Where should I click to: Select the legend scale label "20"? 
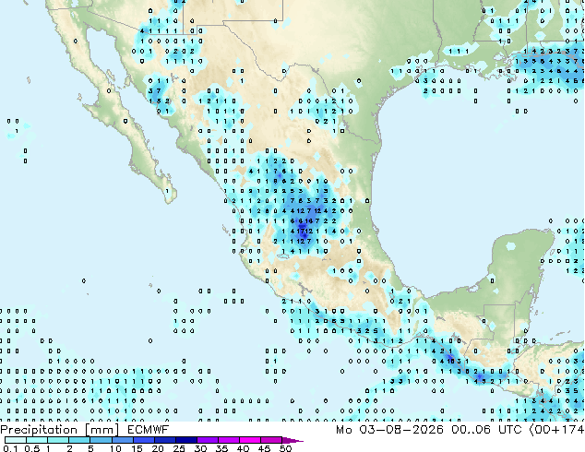tap(158, 448)
